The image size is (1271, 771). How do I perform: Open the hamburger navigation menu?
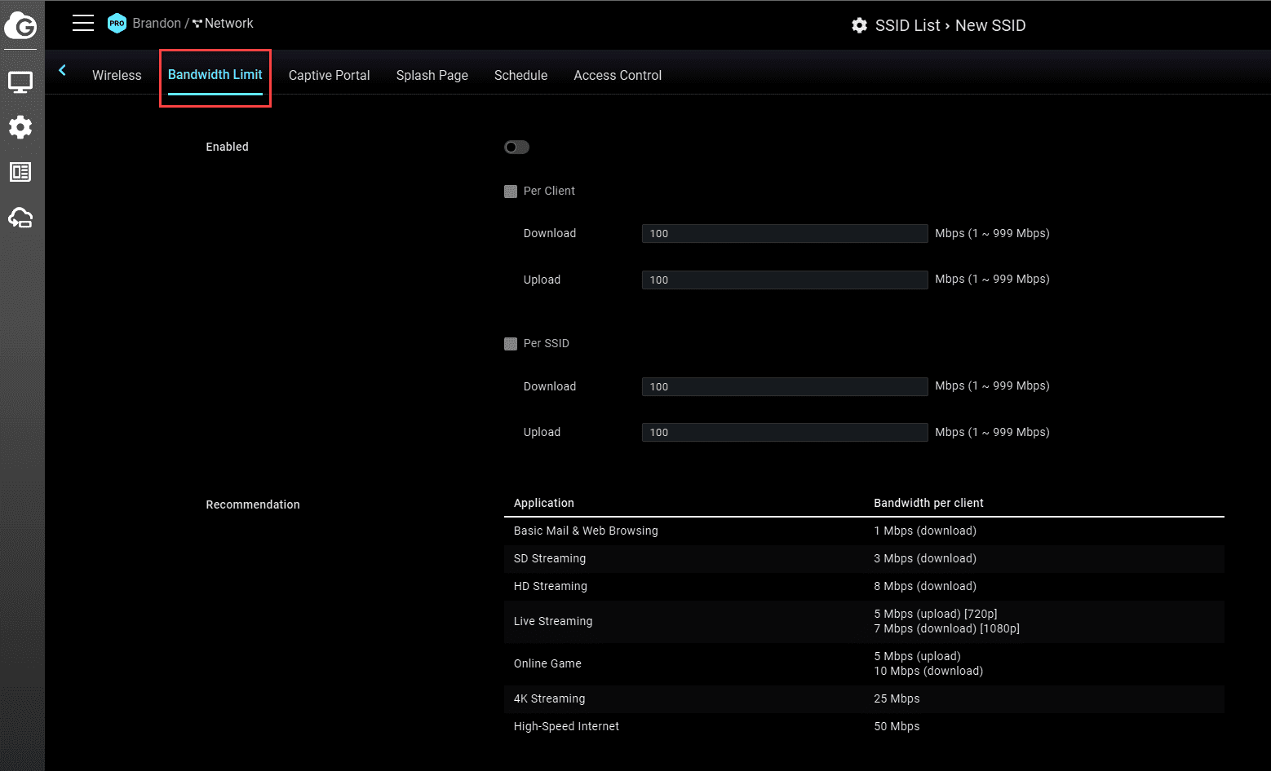coord(83,23)
